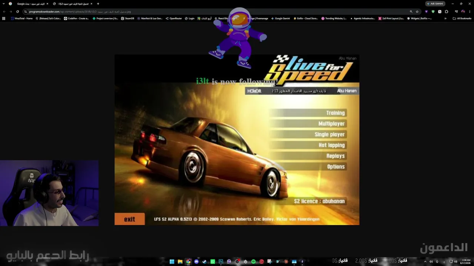474x266 pixels.
Task: Show hidden system tray icons
Action: pos(425,262)
